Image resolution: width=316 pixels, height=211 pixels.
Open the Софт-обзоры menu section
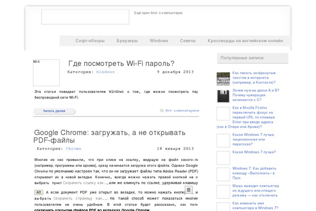tap(90, 41)
